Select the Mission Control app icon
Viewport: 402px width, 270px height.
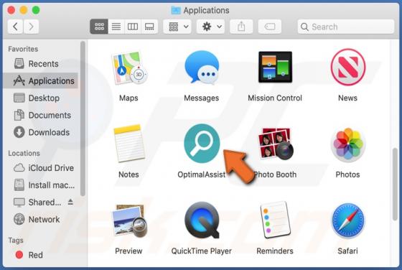tap(275, 67)
